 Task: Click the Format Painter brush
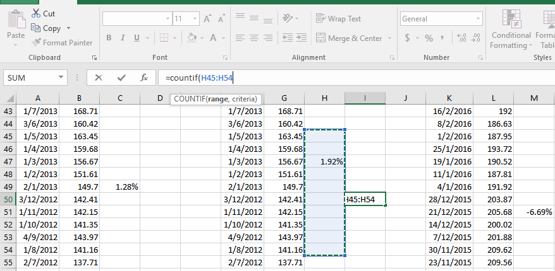click(x=35, y=42)
